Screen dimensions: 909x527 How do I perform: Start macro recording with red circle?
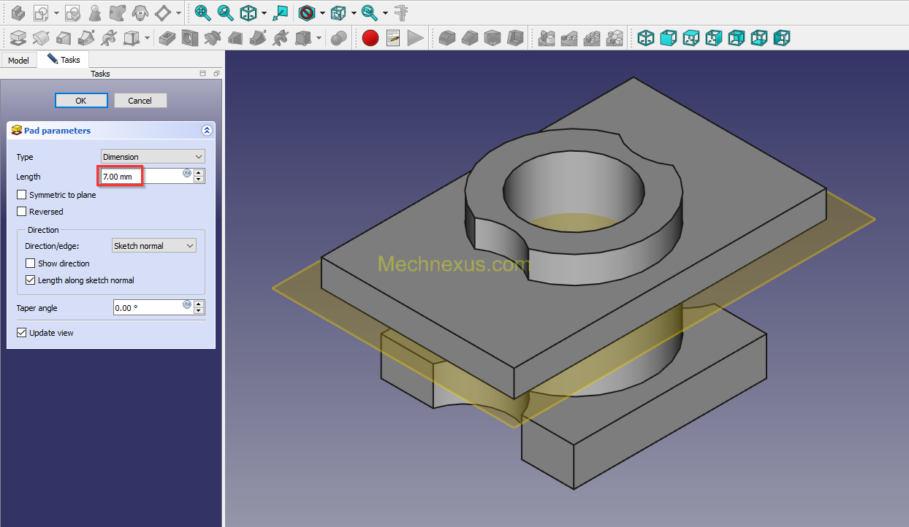point(370,37)
